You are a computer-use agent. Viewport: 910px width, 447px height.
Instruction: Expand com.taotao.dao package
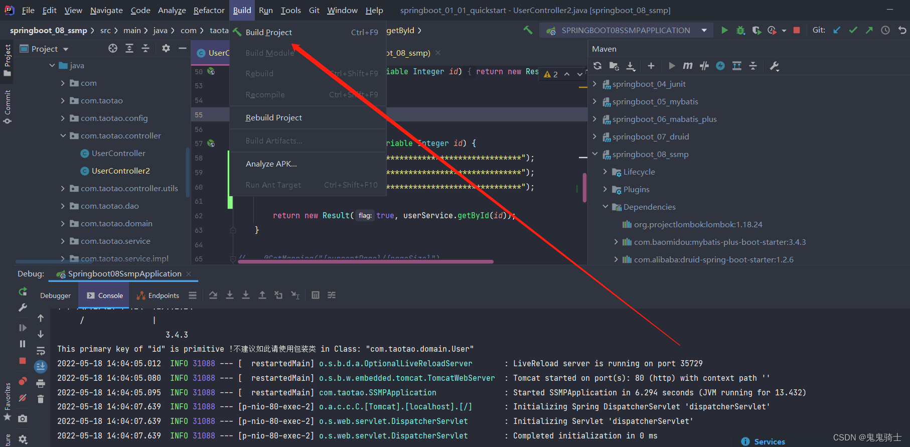coord(63,206)
